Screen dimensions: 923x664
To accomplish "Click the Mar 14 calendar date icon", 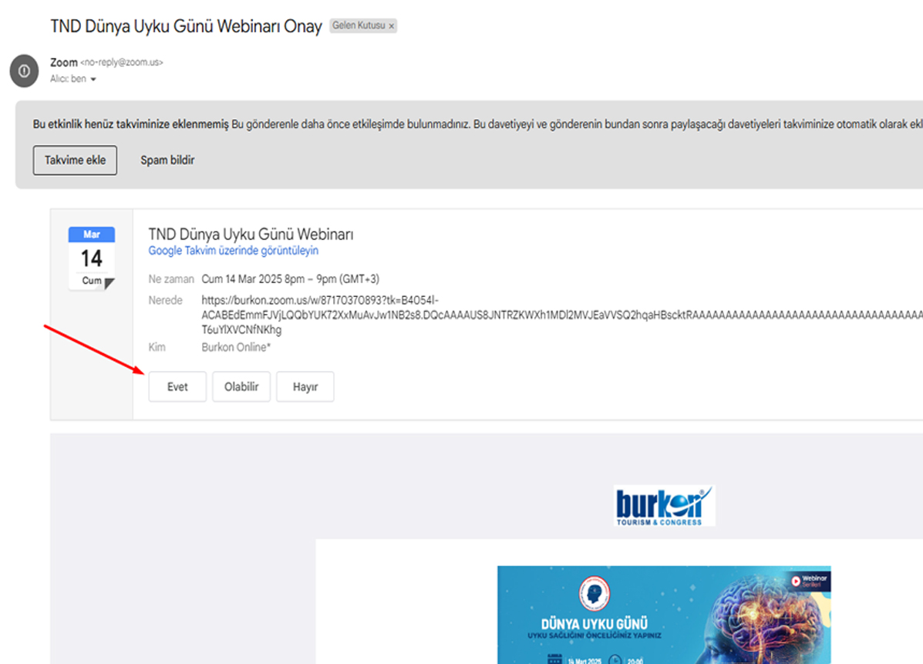I will click(92, 258).
